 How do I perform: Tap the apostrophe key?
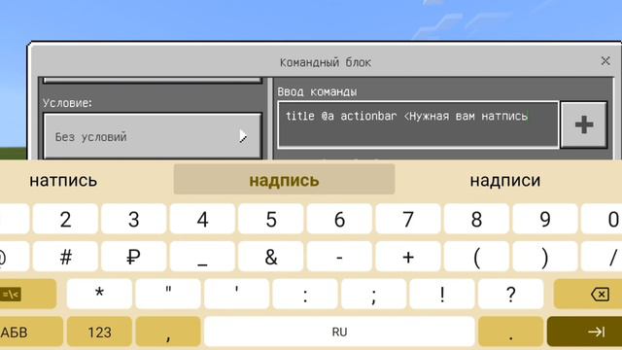[237, 294]
